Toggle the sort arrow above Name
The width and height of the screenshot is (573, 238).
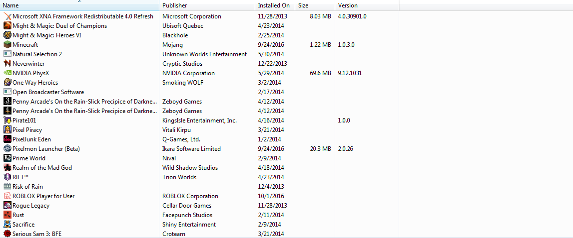[x=79, y=1]
